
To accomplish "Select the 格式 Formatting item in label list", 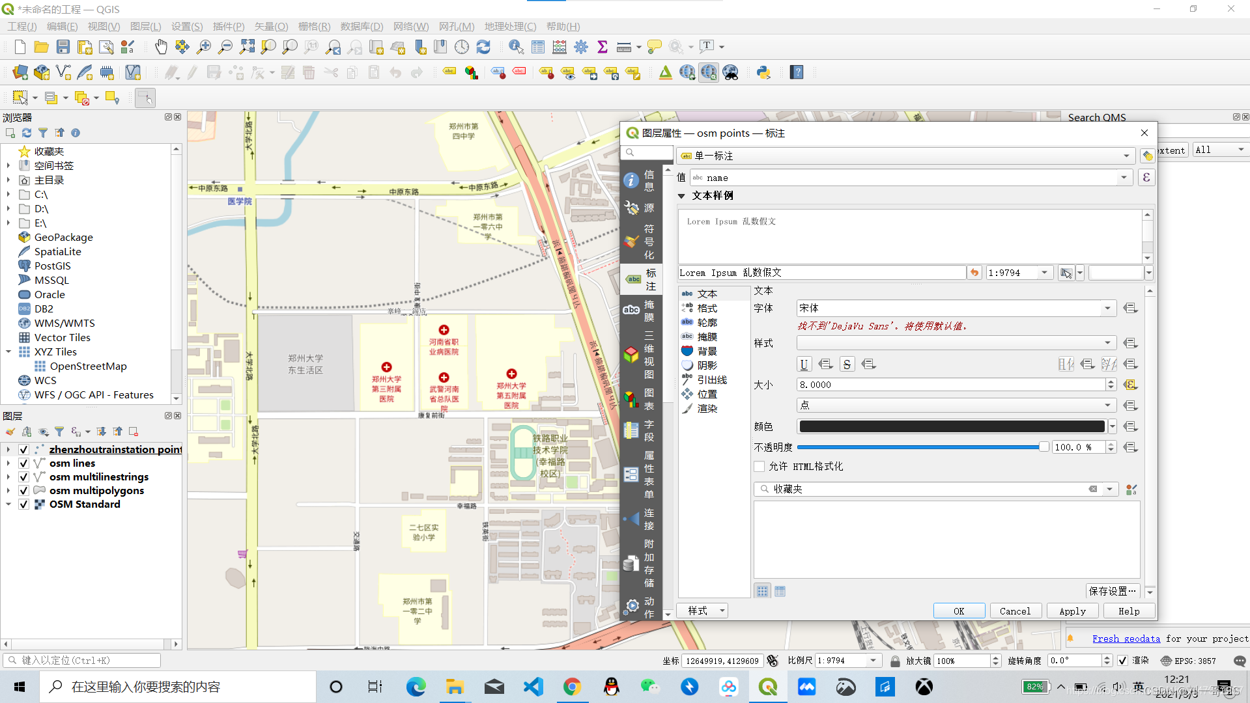I will 707,309.
